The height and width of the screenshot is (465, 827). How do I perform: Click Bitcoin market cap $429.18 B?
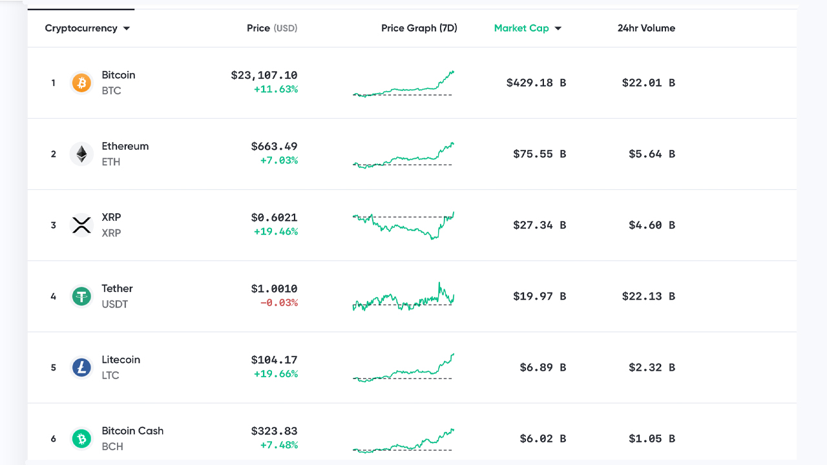point(536,83)
